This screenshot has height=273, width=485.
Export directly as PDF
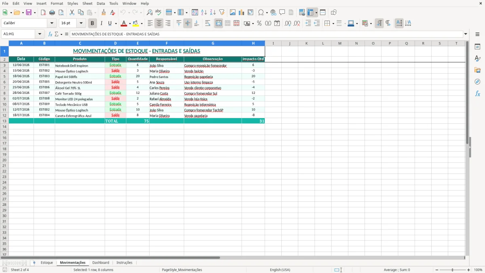43,13
